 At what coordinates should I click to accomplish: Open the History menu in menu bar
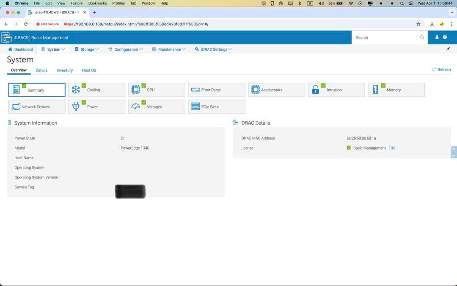77,3
